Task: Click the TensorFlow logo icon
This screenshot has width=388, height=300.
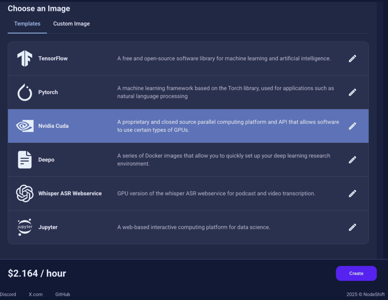Action: click(25, 59)
